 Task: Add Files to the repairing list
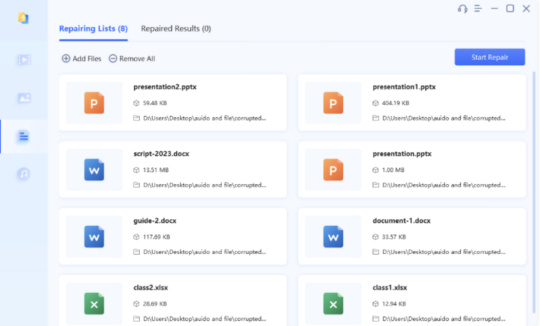(81, 59)
